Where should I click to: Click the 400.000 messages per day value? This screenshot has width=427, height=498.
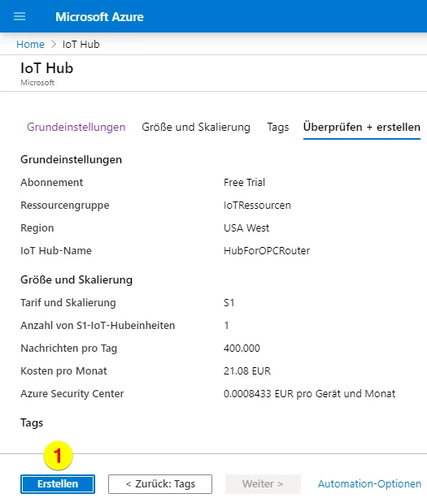pos(242,348)
